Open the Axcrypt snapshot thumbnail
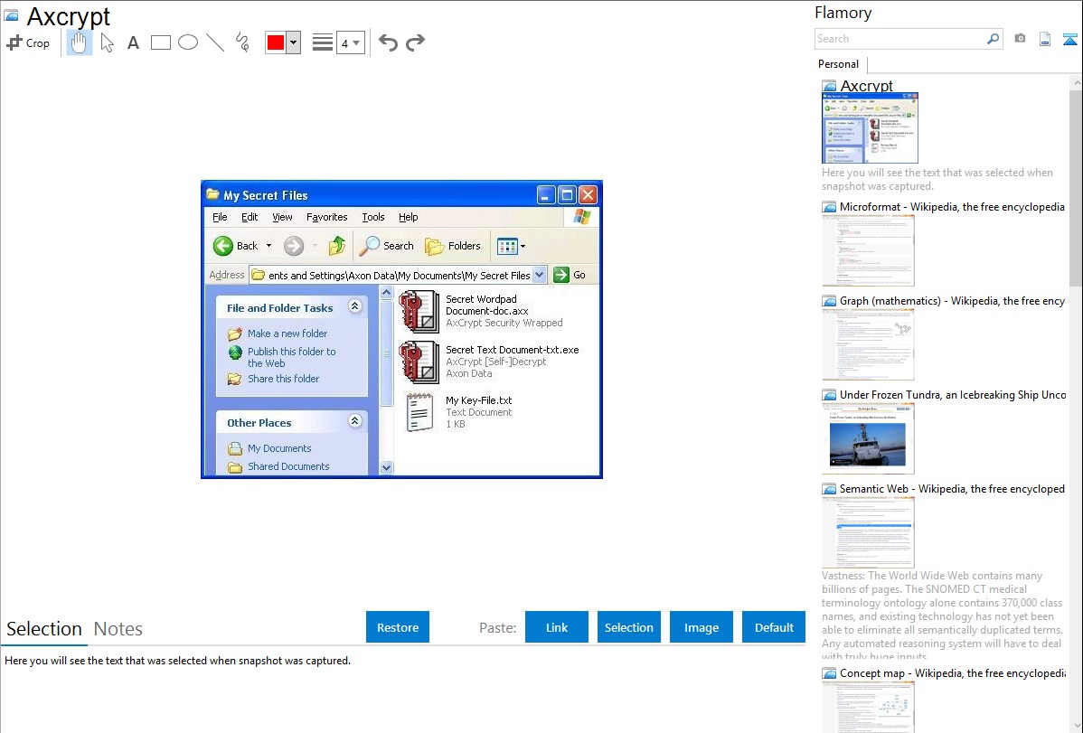 point(870,128)
